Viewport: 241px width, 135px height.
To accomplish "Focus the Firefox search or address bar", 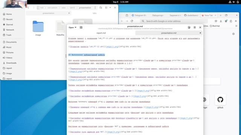I will [x=174, y=21].
